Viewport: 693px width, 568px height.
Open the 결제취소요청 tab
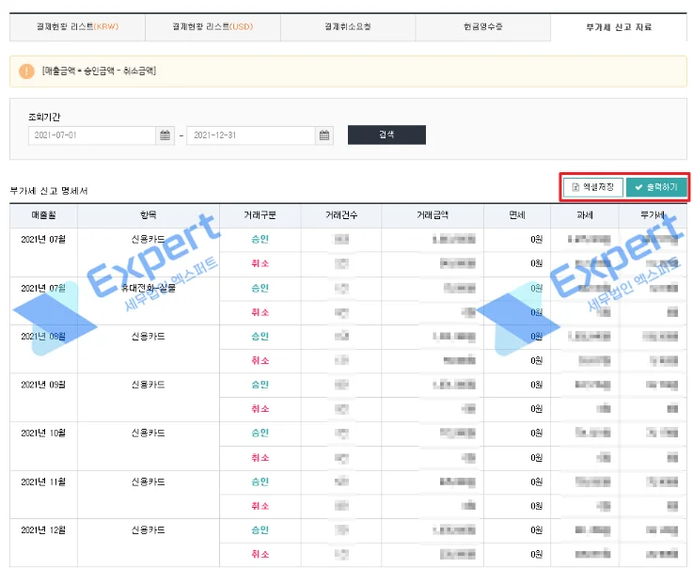tap(348, 26)
